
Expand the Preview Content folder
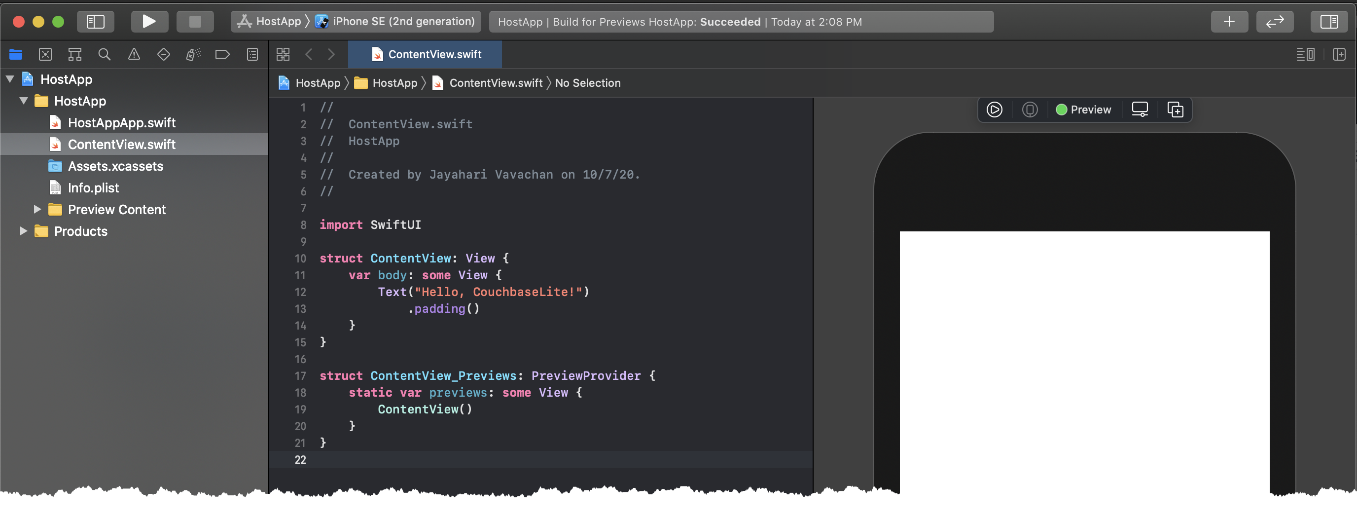[x=37, y=209]
